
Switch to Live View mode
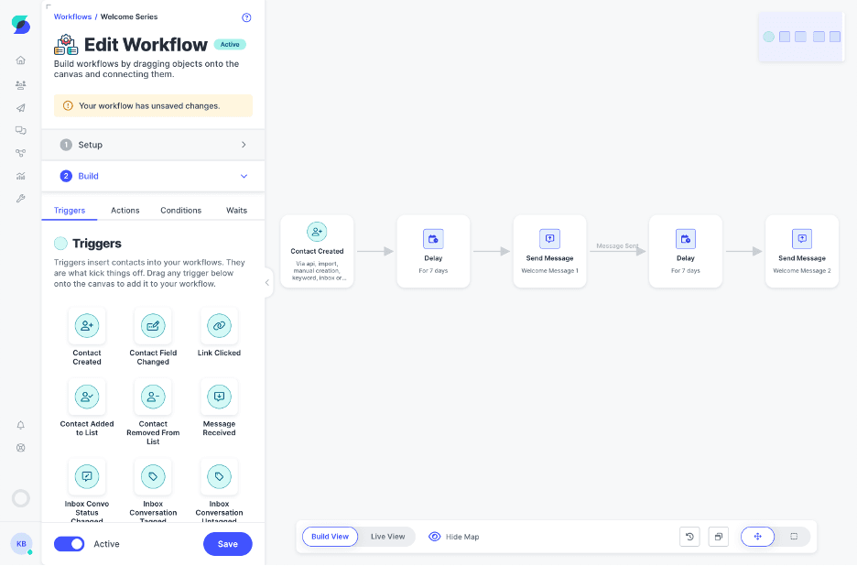click(387, 537)
